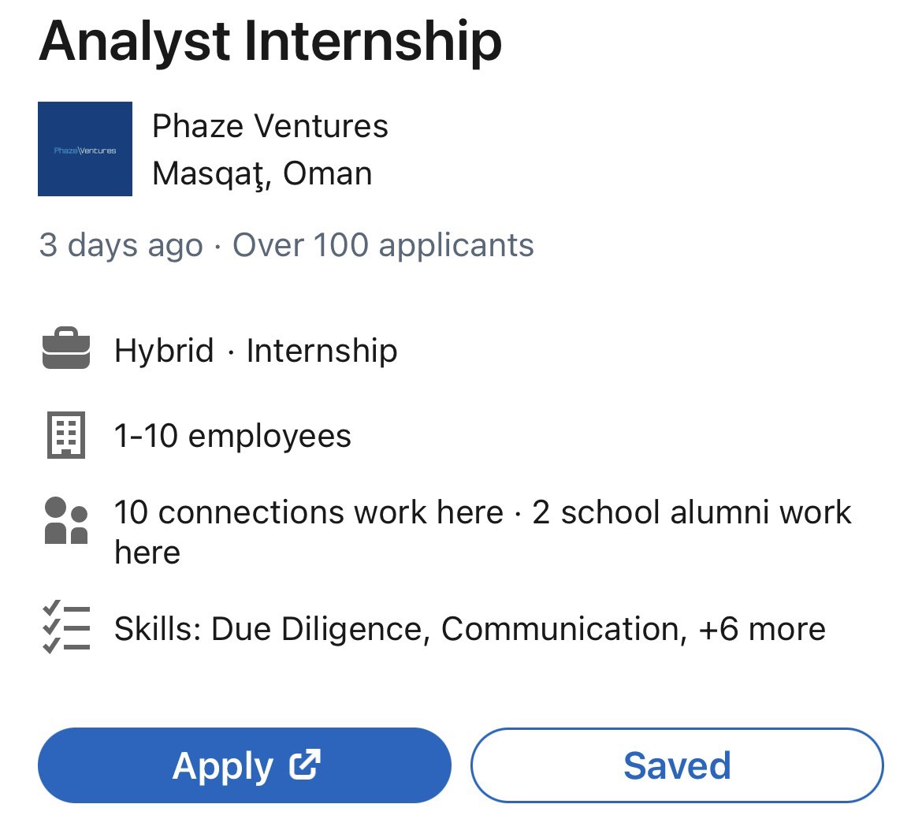The image size is (922, 830).
Task: Expand the "+6 more" skills
Action: (x=762, y=629)
